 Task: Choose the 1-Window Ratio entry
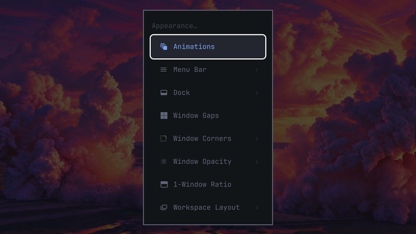point(208,184)
